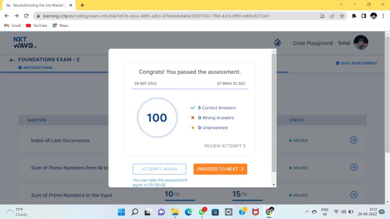Open WhatsApp from the taskbar

[x=202, y=212]
